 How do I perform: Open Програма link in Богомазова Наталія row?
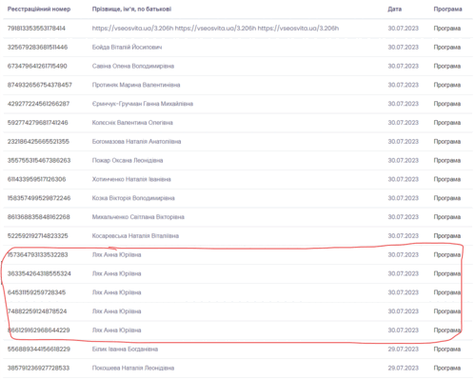point(447,142)
